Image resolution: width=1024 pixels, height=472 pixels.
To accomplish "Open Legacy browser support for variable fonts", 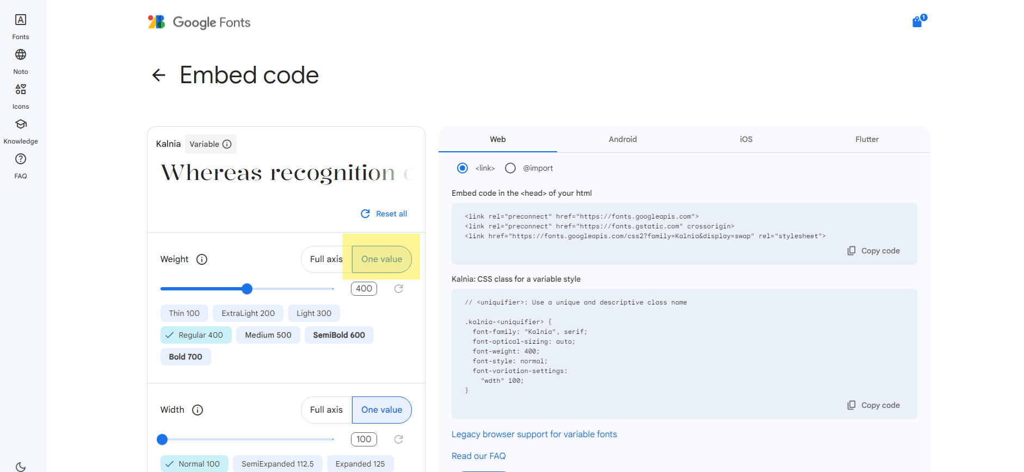I will [x=534, y=434].
